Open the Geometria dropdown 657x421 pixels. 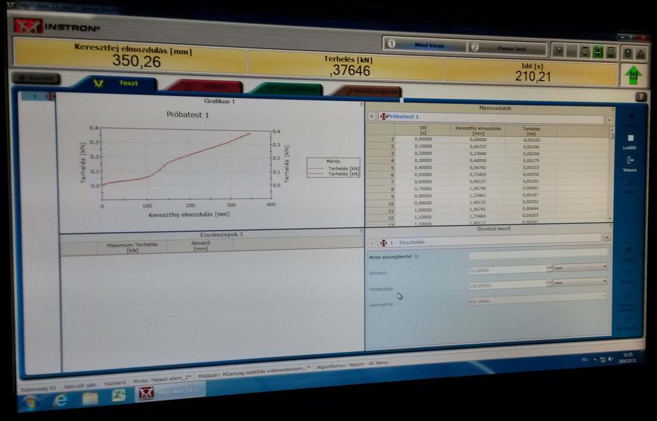click(x=538, y=299)
